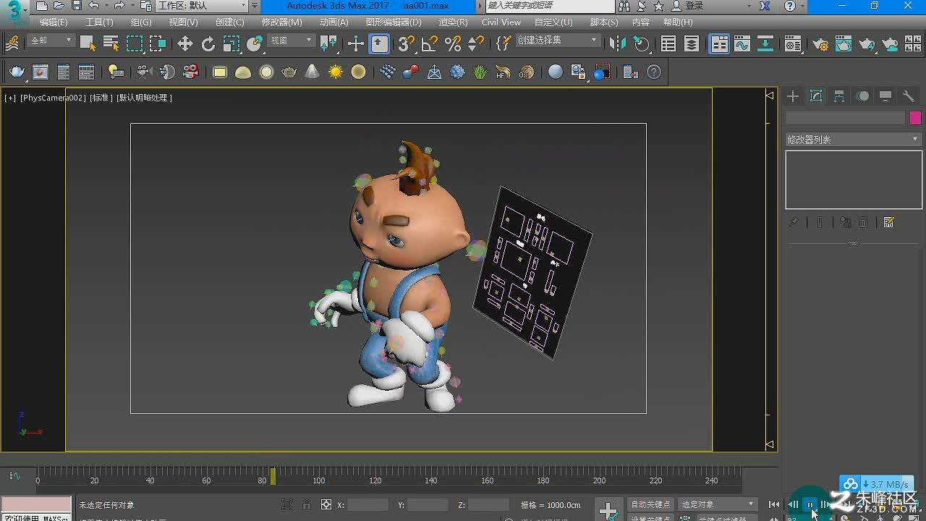Open the Render Setup dialog
The height and width of the screenshot is (521, 926).
820,43
